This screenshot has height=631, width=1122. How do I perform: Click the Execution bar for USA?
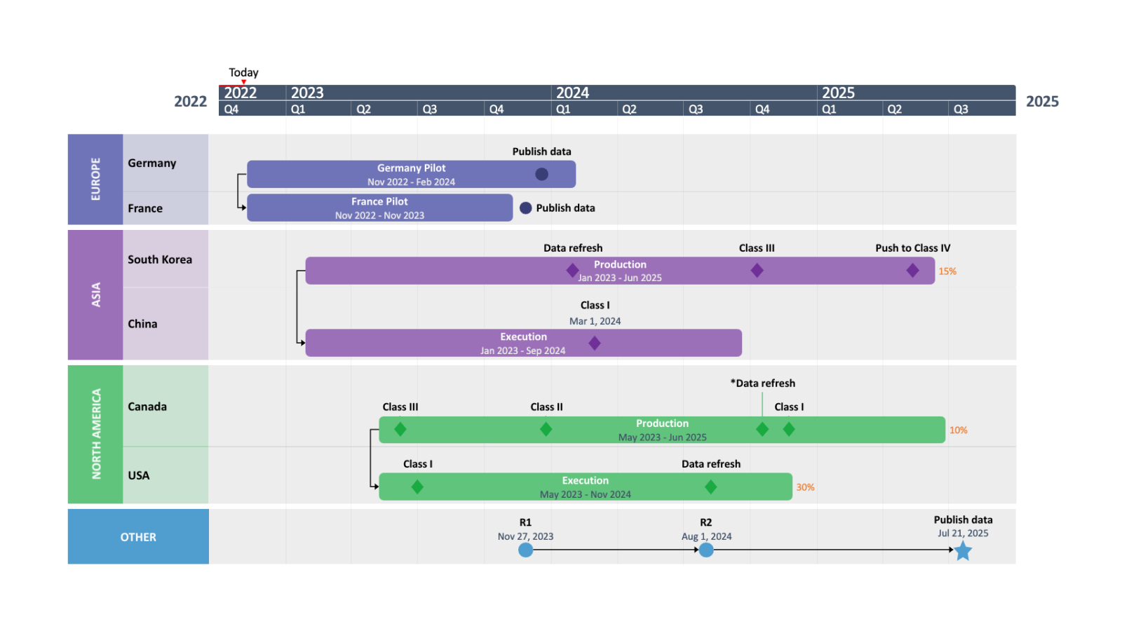coord(586,487)
